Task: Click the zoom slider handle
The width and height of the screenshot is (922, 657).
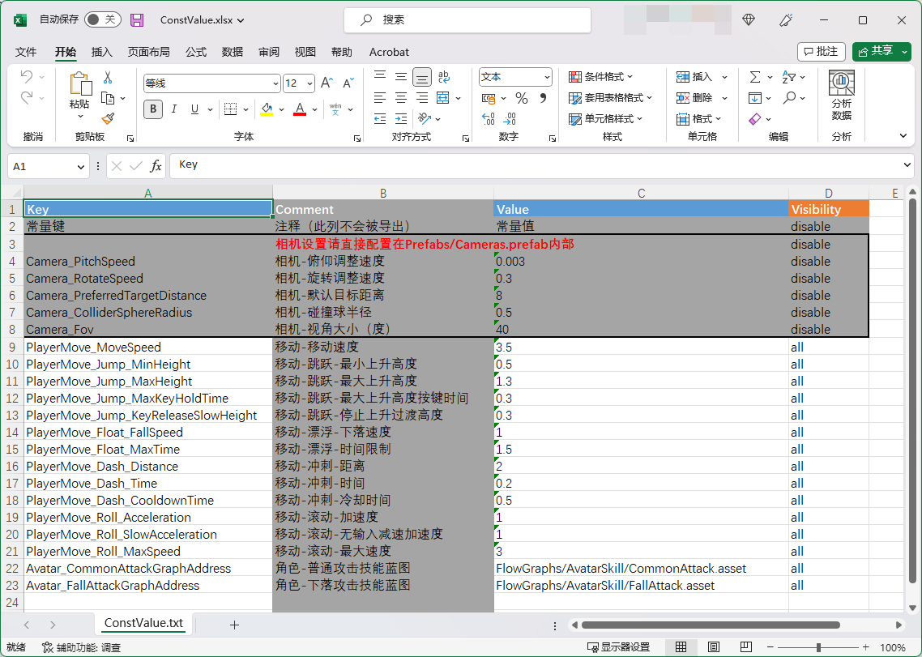Action: [x=818, y=647]
